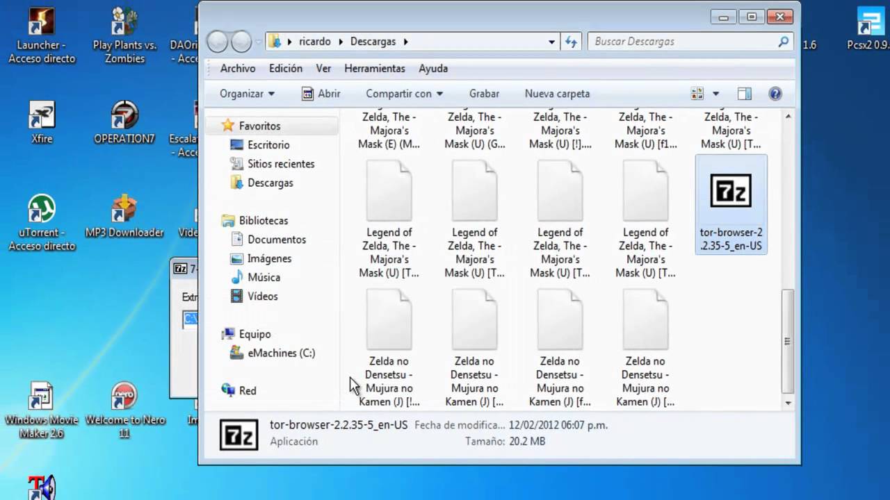Open Windows Movie Maker 2.6 shortcut
The image size is (890, 500).
pos(40,410)
